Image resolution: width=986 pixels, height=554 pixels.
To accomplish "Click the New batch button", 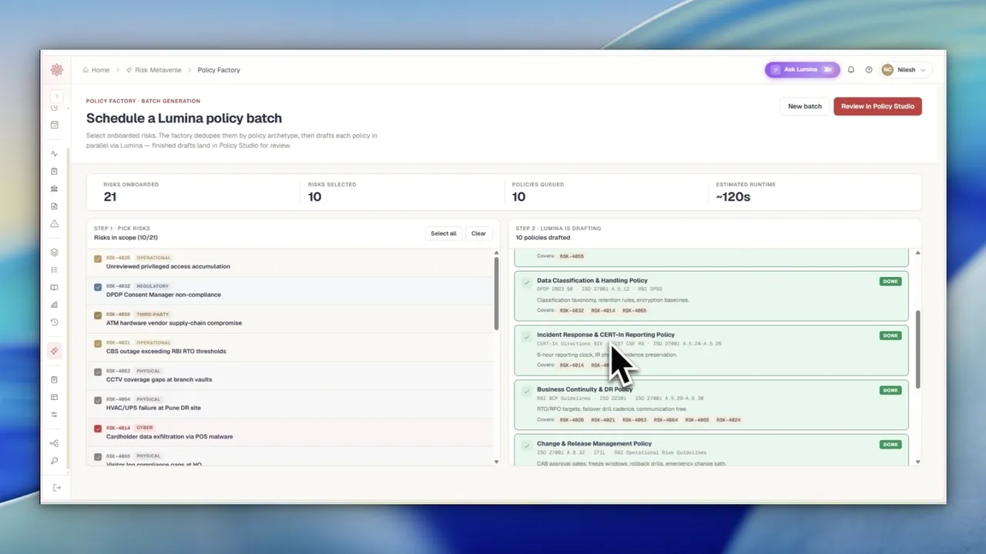I will click(x=805, y=106).
